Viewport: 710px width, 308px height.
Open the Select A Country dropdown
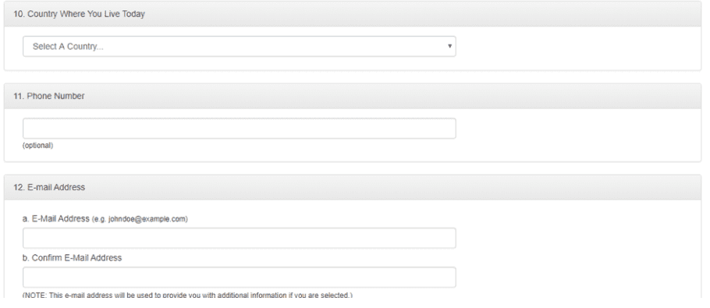click(239, 46)
